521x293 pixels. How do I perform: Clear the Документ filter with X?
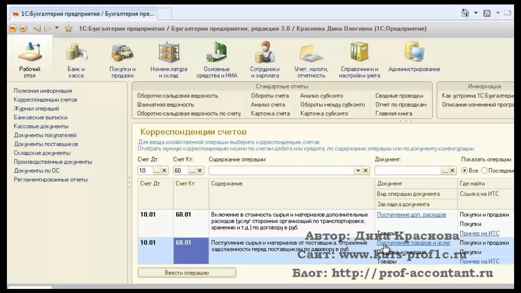[452, 171]
